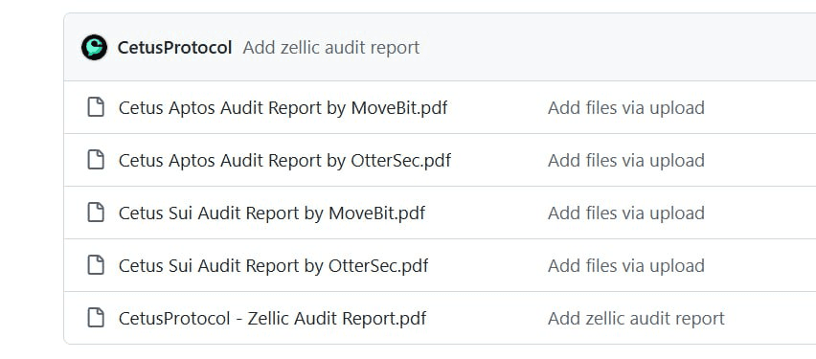Open CetusProtocol - Zellic Audit Report.pdf
Image resolution: width=816 pixels, height=359 pixels.
tap(272, 319)
